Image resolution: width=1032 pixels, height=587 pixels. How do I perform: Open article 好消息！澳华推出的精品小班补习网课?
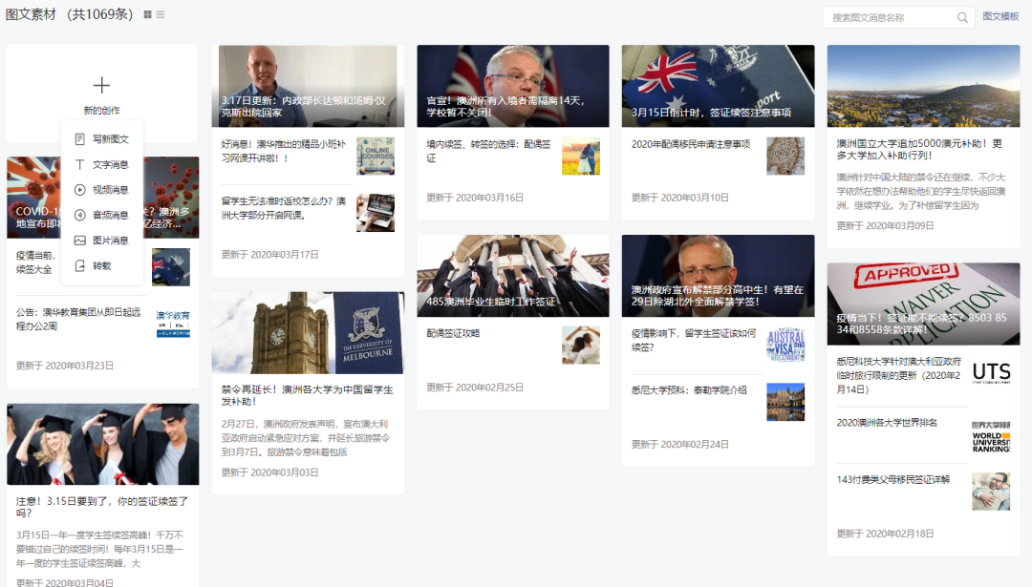[x=284, y=151]
